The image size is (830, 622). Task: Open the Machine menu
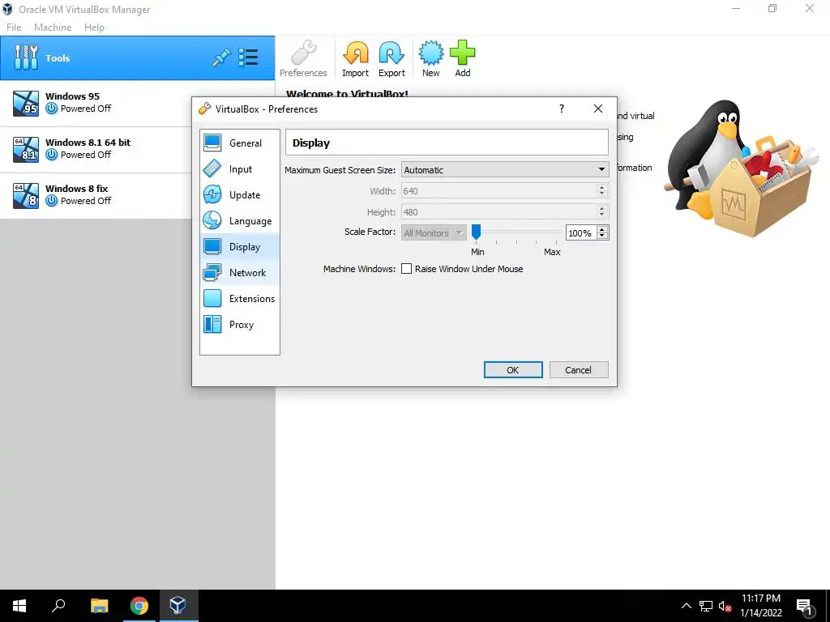[53, 27]
